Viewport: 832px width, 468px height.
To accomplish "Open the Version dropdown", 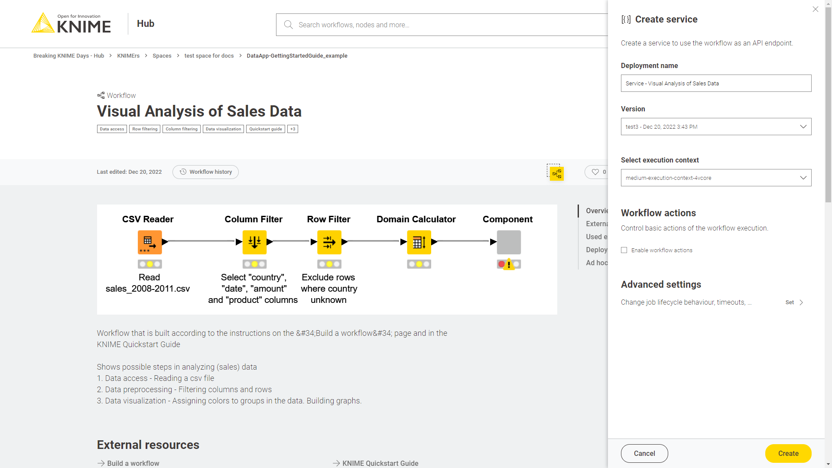I will click(x=716, y=127).
